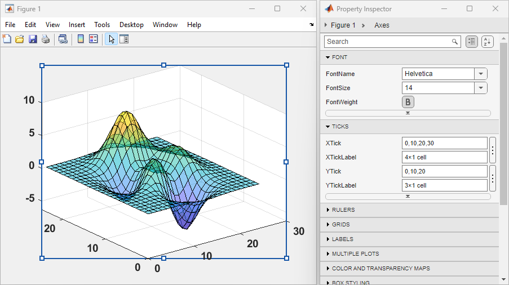The width and height of the screenshot is (509, 285).
Task: Click the Save Figure floppy icon
Action: pos(33,39)
